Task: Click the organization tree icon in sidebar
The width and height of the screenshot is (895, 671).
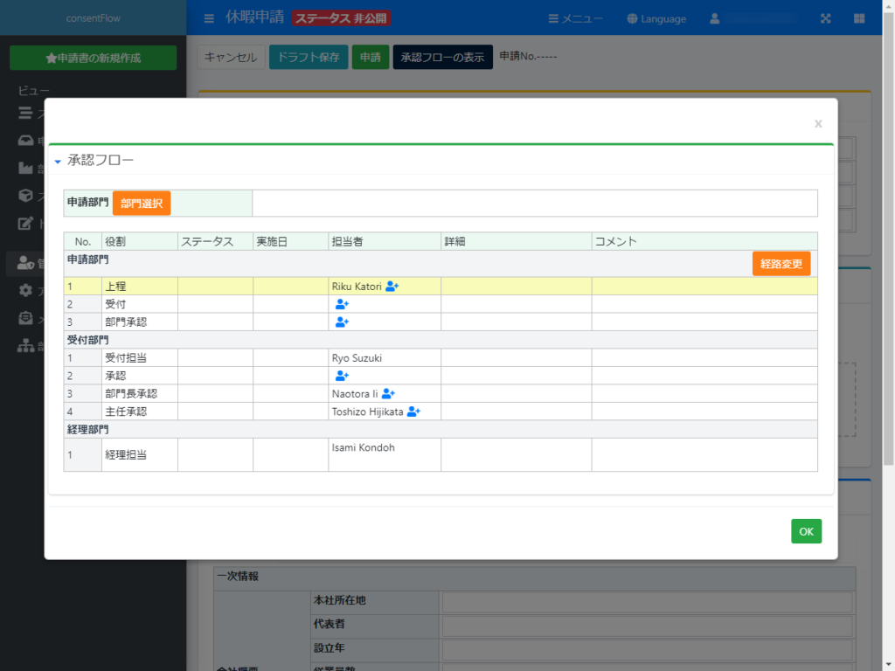Action: pos(25,345)
